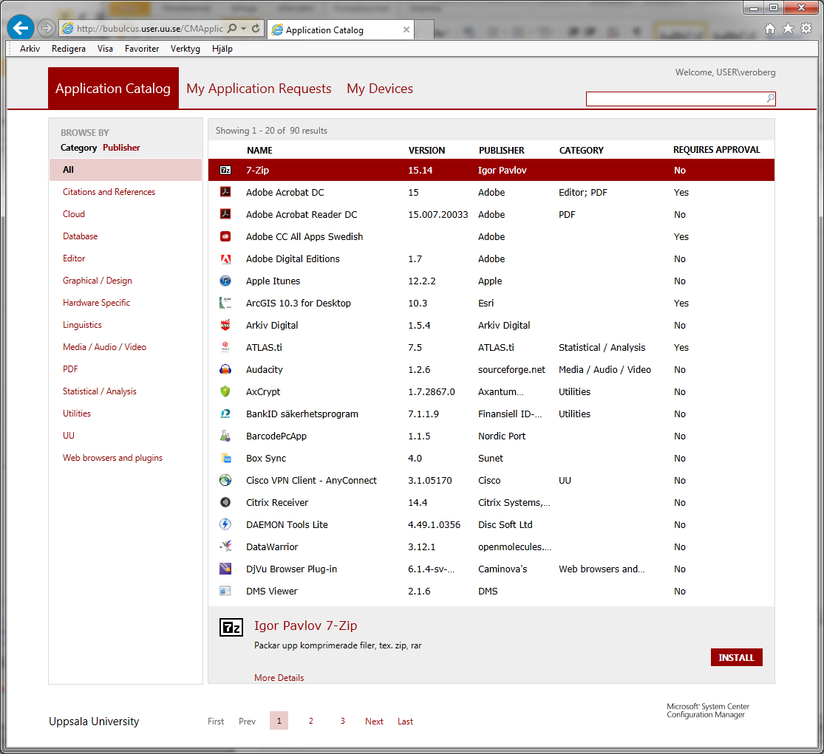Refresh the page with the reload icon
Viewport: 824px width, 754px height.
(256, 28)
